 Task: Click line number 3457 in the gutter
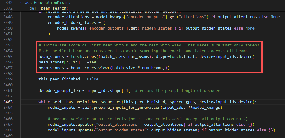(x=8, y=68)
